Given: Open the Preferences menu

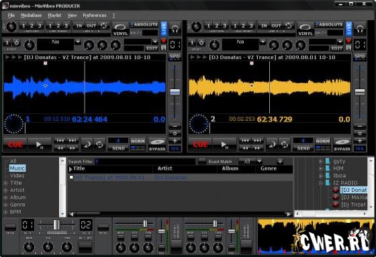Looking at the screenshot, I should pyautogui.click(x=95, y=15).
